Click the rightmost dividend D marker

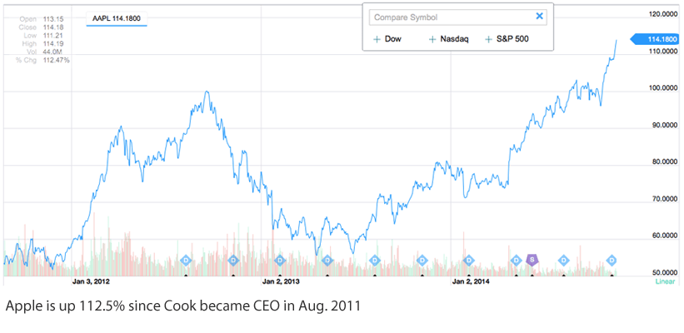612,260
